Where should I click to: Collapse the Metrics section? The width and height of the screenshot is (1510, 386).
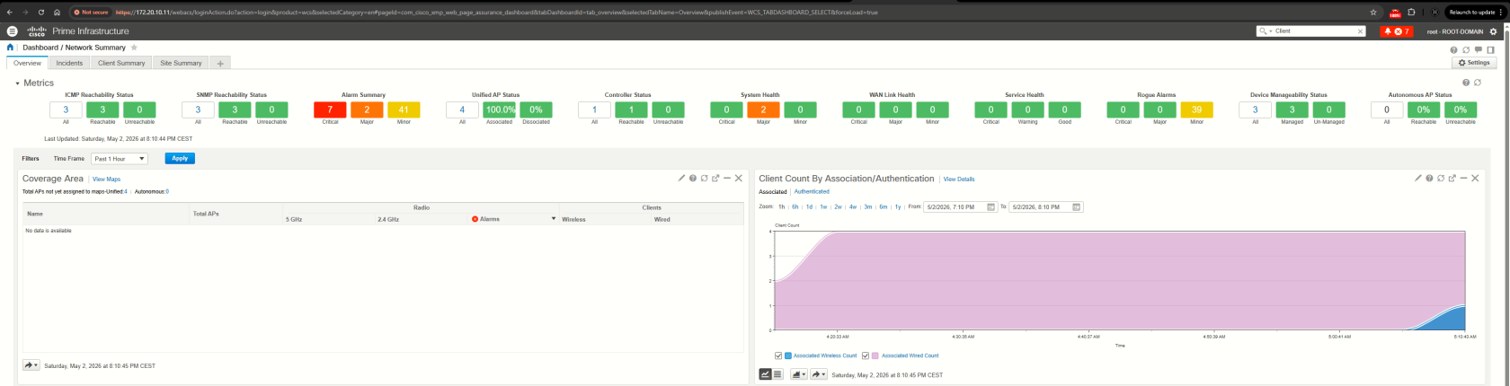tap(17, 83)
